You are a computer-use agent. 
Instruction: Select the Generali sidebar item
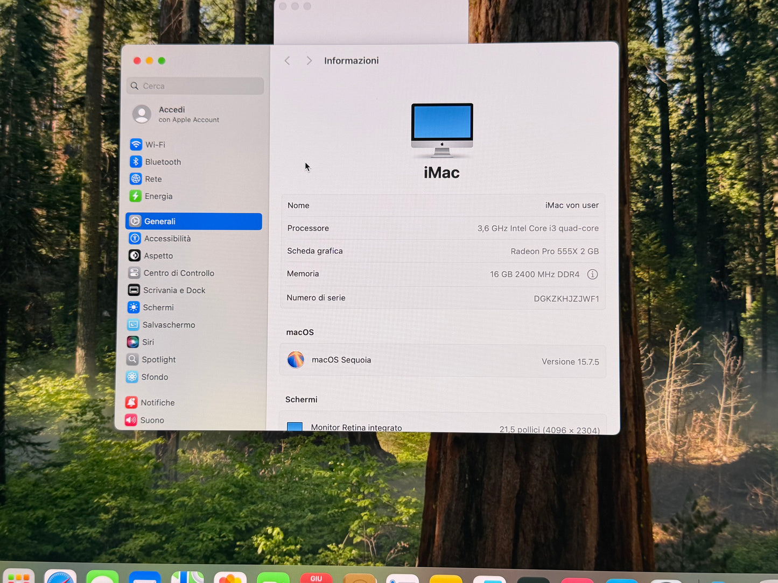pyautogui.click(x=194, y=221)
